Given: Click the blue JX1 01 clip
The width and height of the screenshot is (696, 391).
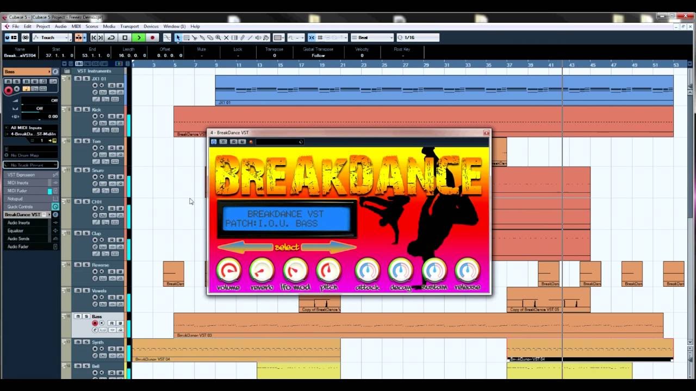Looking at the screenshot, I should (444, 90).
